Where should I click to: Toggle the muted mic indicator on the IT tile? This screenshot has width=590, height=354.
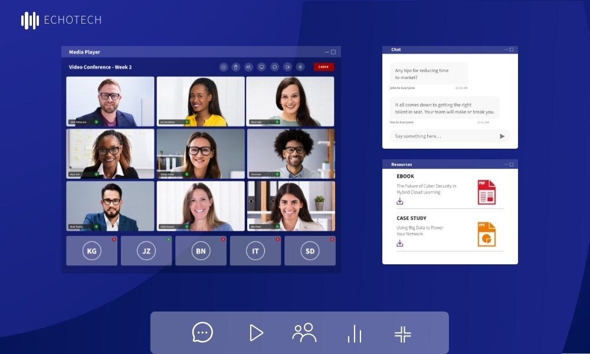coord(277,240)
